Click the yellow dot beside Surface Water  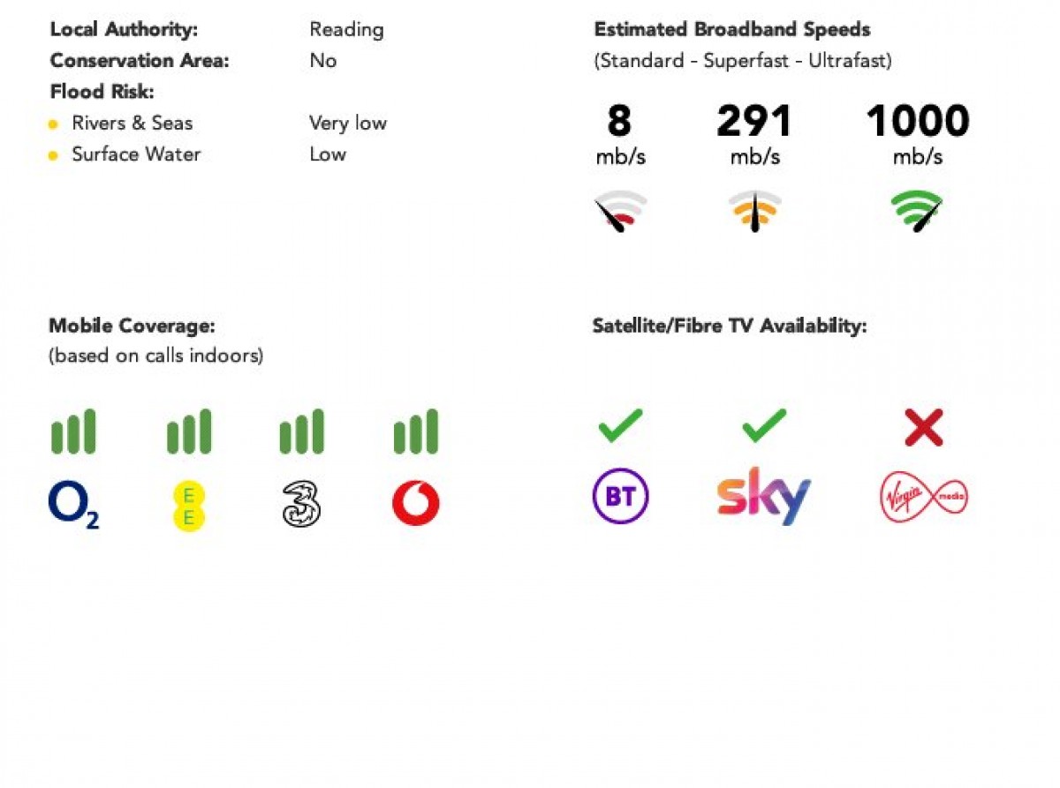click(x=53, y=155)
